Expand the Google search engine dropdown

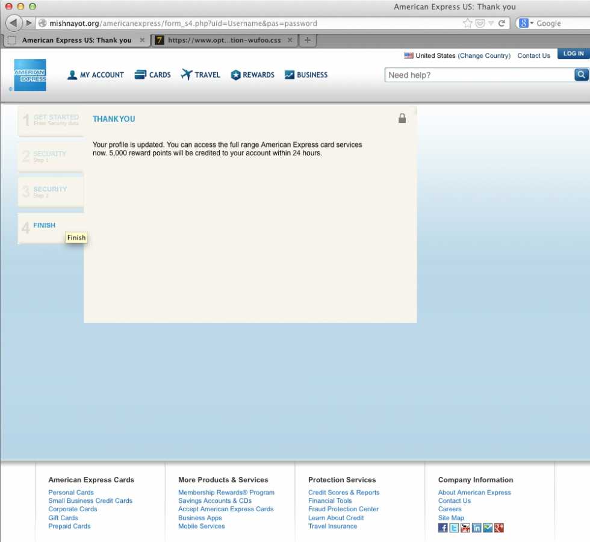coord(526,23)
